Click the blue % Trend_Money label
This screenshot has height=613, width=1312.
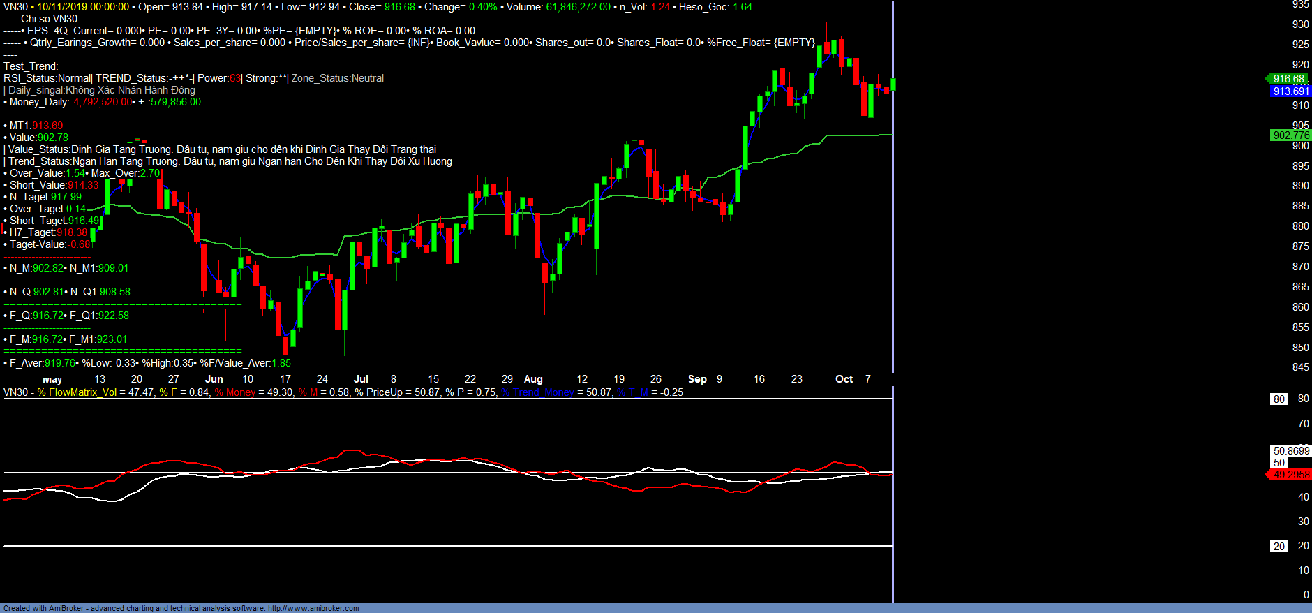tap(537, 392)
